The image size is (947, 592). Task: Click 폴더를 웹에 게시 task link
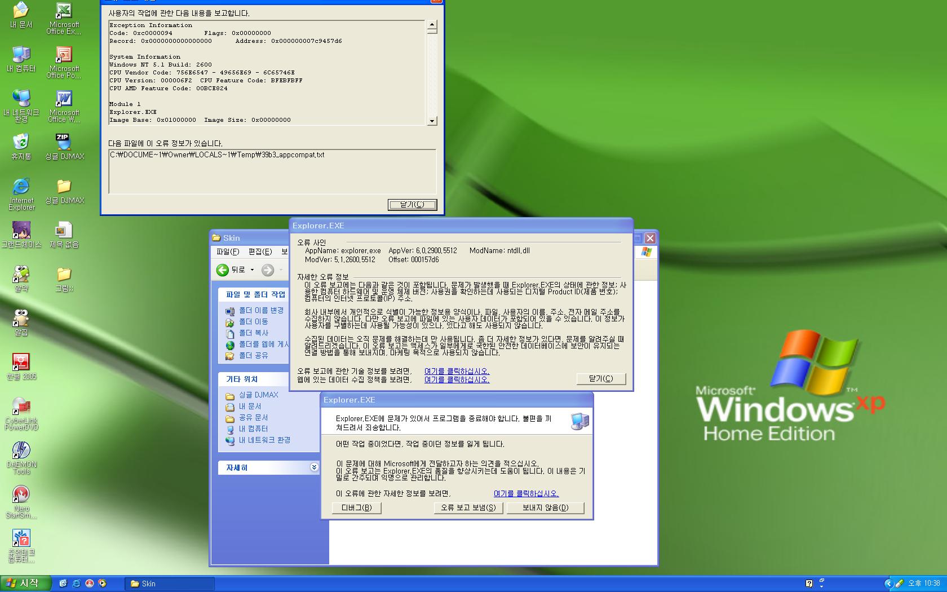click(x=264, y=344)
